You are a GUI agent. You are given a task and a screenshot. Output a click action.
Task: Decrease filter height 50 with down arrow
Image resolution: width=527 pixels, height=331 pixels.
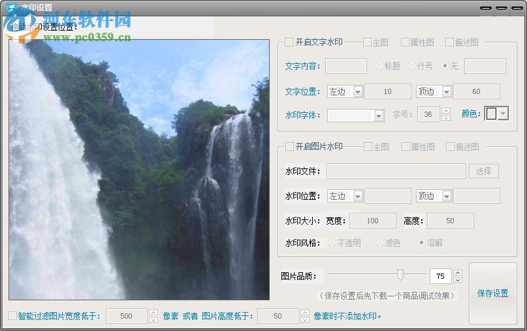point(305,319)
